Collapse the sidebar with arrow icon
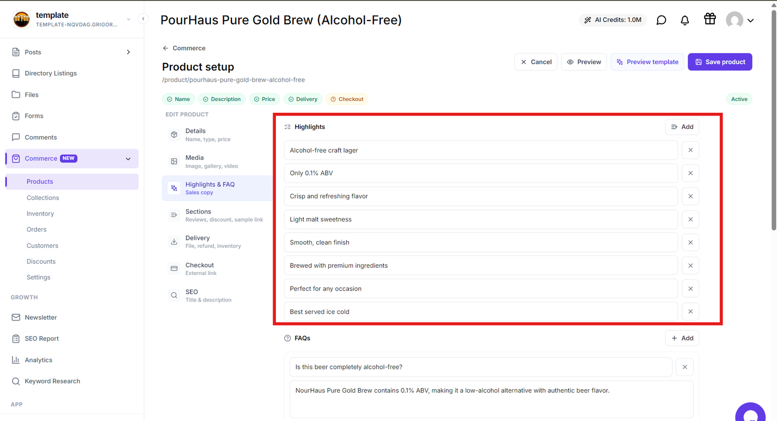This screenshot has width=777, height=421. click(x=143, y=19)
